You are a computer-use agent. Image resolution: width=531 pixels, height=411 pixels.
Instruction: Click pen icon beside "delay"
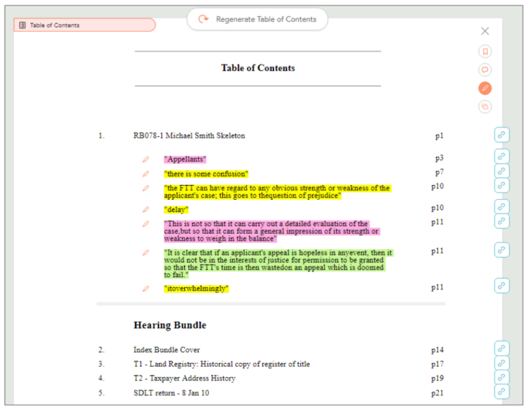(146, 210)
